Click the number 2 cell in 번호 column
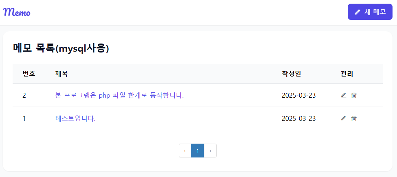Viewport: 397px width, 177px height. point(24,95)
